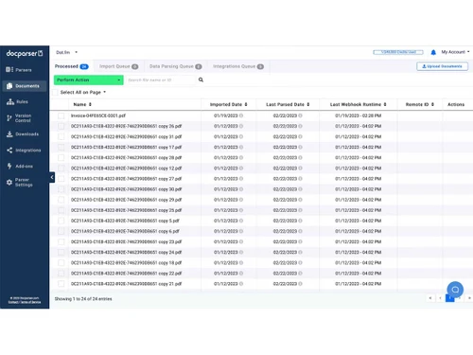Open the Invoice-04FE65CE-0001.pdf document
This screenshot has height=355, width=473.
tap(98, 115)
